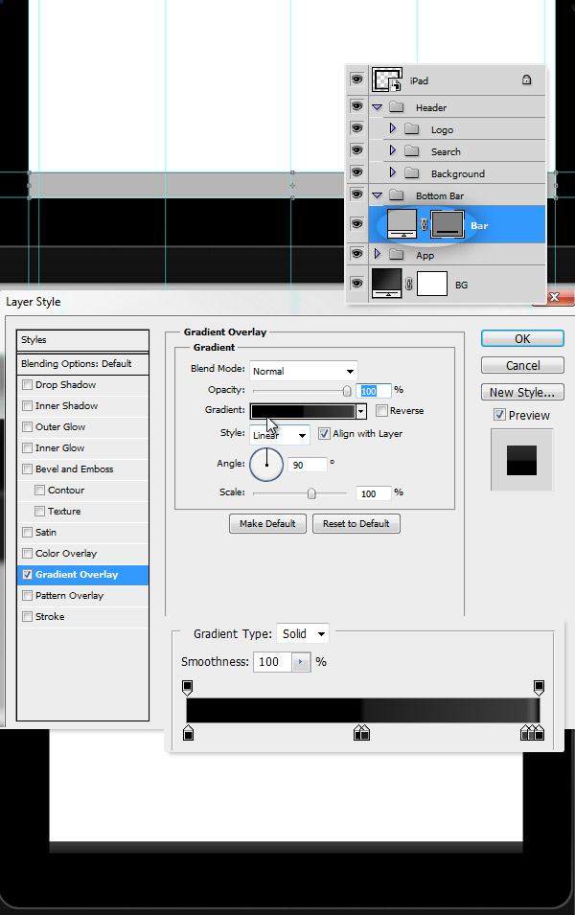Select Bevel and Emboss entry
Screen dimensions: 575x915
coord(74,469)
